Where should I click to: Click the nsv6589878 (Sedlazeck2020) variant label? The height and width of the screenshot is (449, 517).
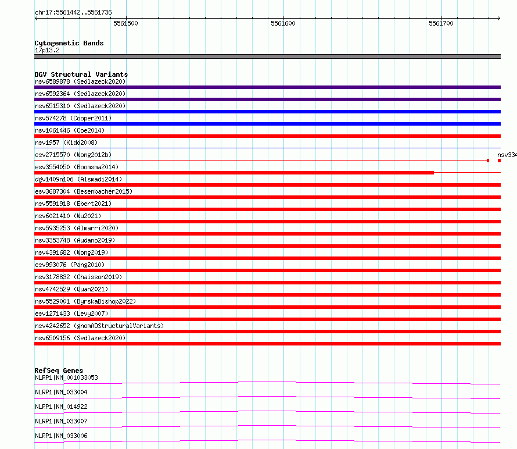pyautogui.click(x=80, y=81)
